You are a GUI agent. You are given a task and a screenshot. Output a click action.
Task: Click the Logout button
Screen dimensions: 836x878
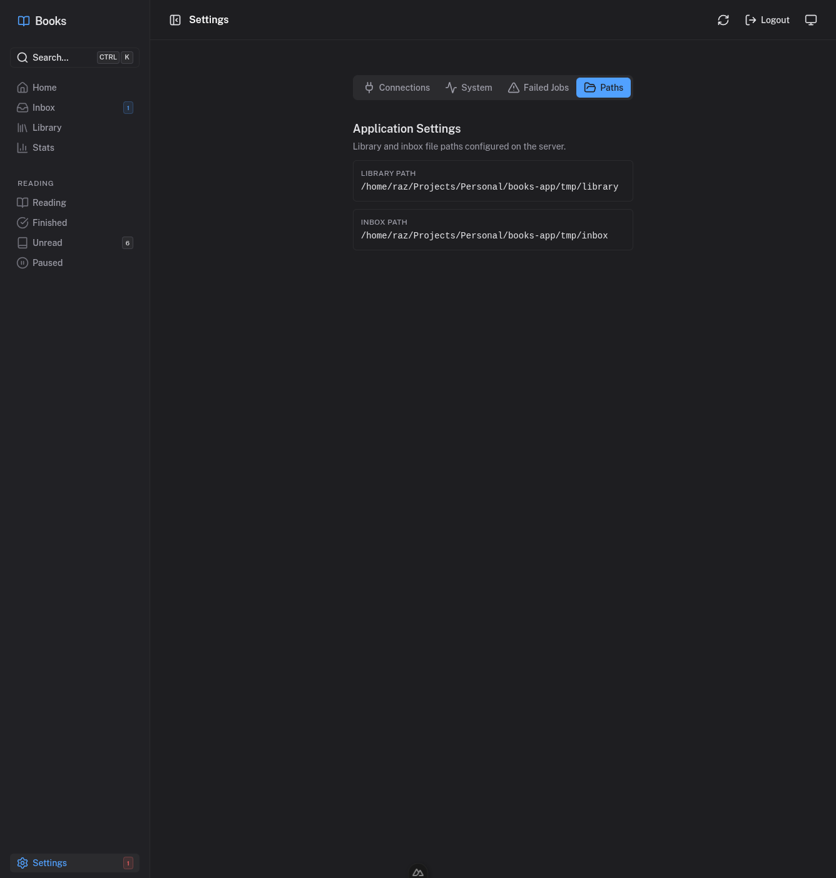coord(767,20)
